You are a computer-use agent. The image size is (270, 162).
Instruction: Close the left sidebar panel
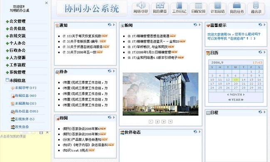pos(47,3)
